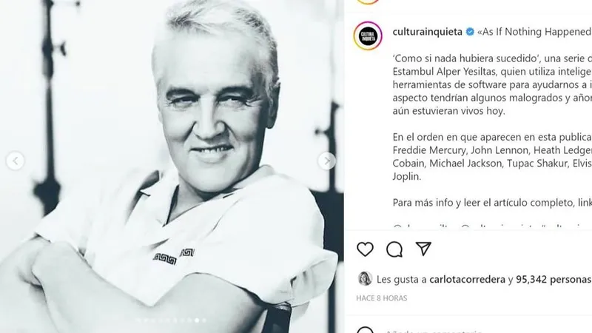View the 95,342 personas likes list
592x333 pixels.
tap(553, 280)
